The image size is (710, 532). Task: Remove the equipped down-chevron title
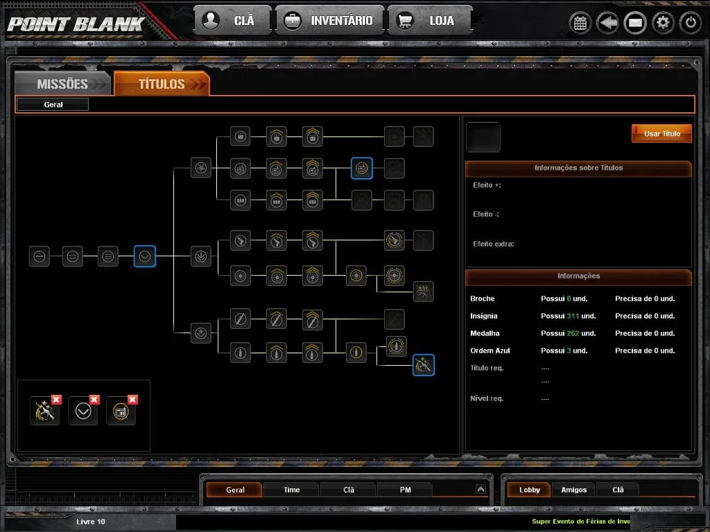94,400
